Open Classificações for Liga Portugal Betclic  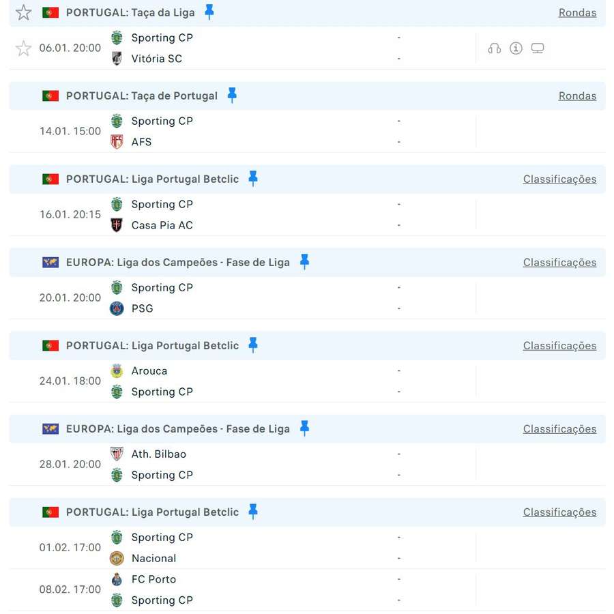click(559, 179)
